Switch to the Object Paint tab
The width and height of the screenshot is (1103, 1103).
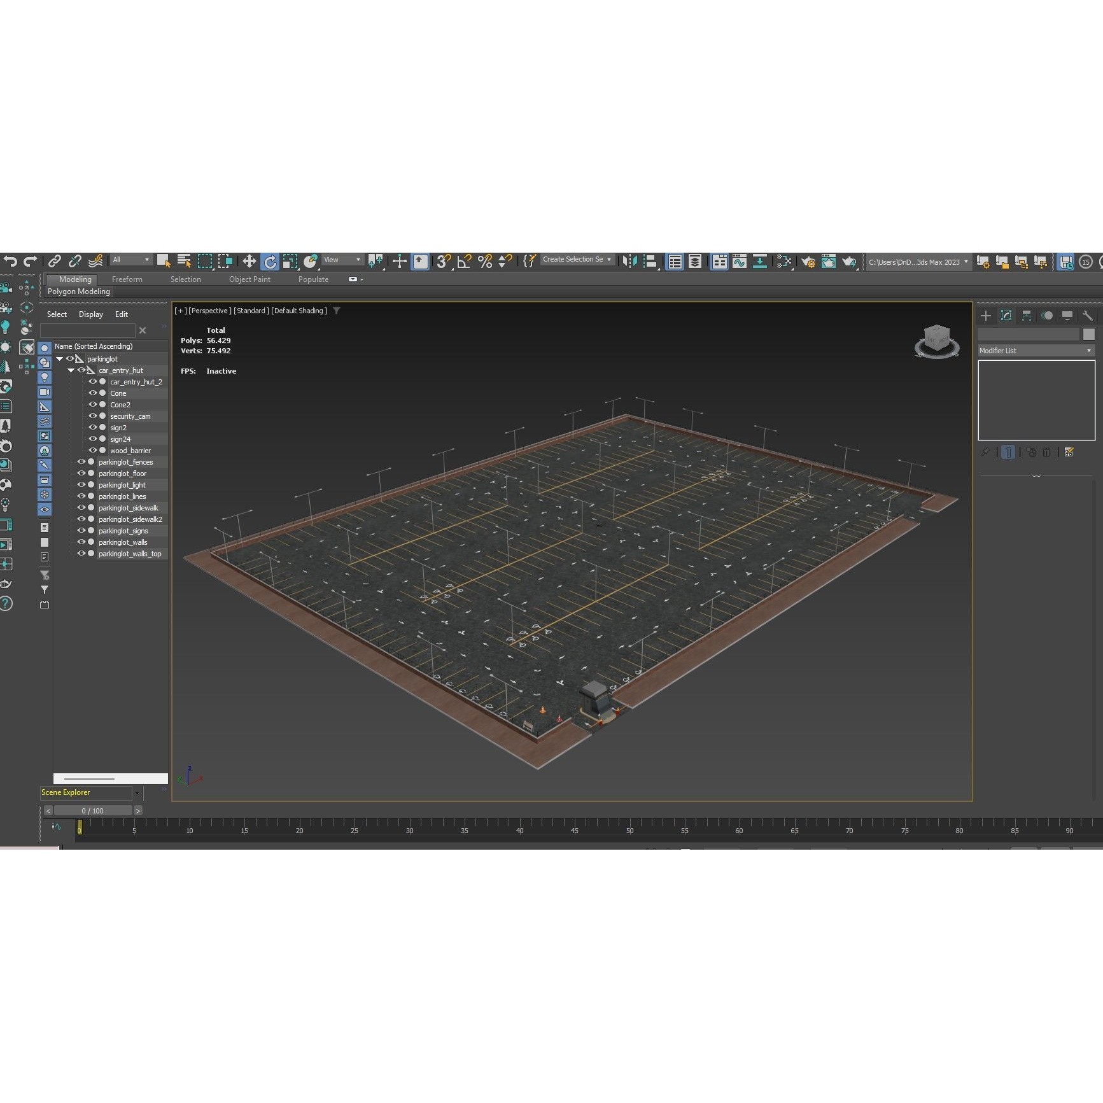(x=249, y=279)
